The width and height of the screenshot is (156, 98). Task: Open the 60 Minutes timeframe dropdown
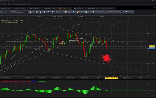tap(22, 12)
